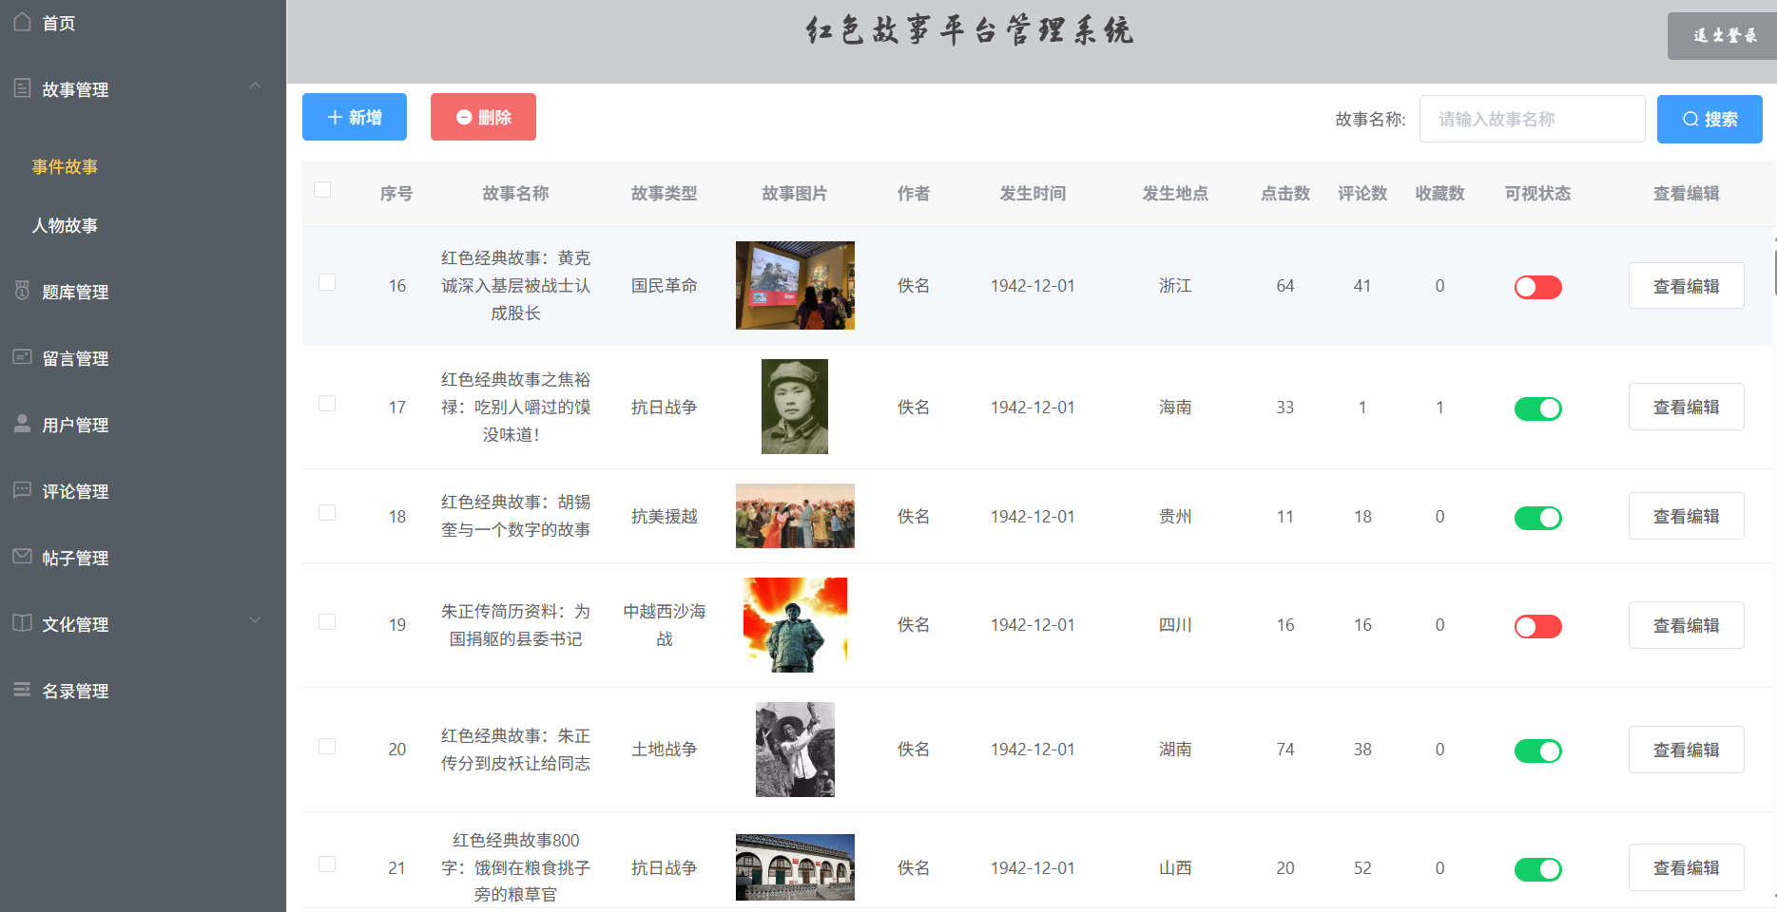Collapse the 故事管理 menu chevron
Image resolution: width=1777 pixels, height=912 pixels.
[255, 85]
